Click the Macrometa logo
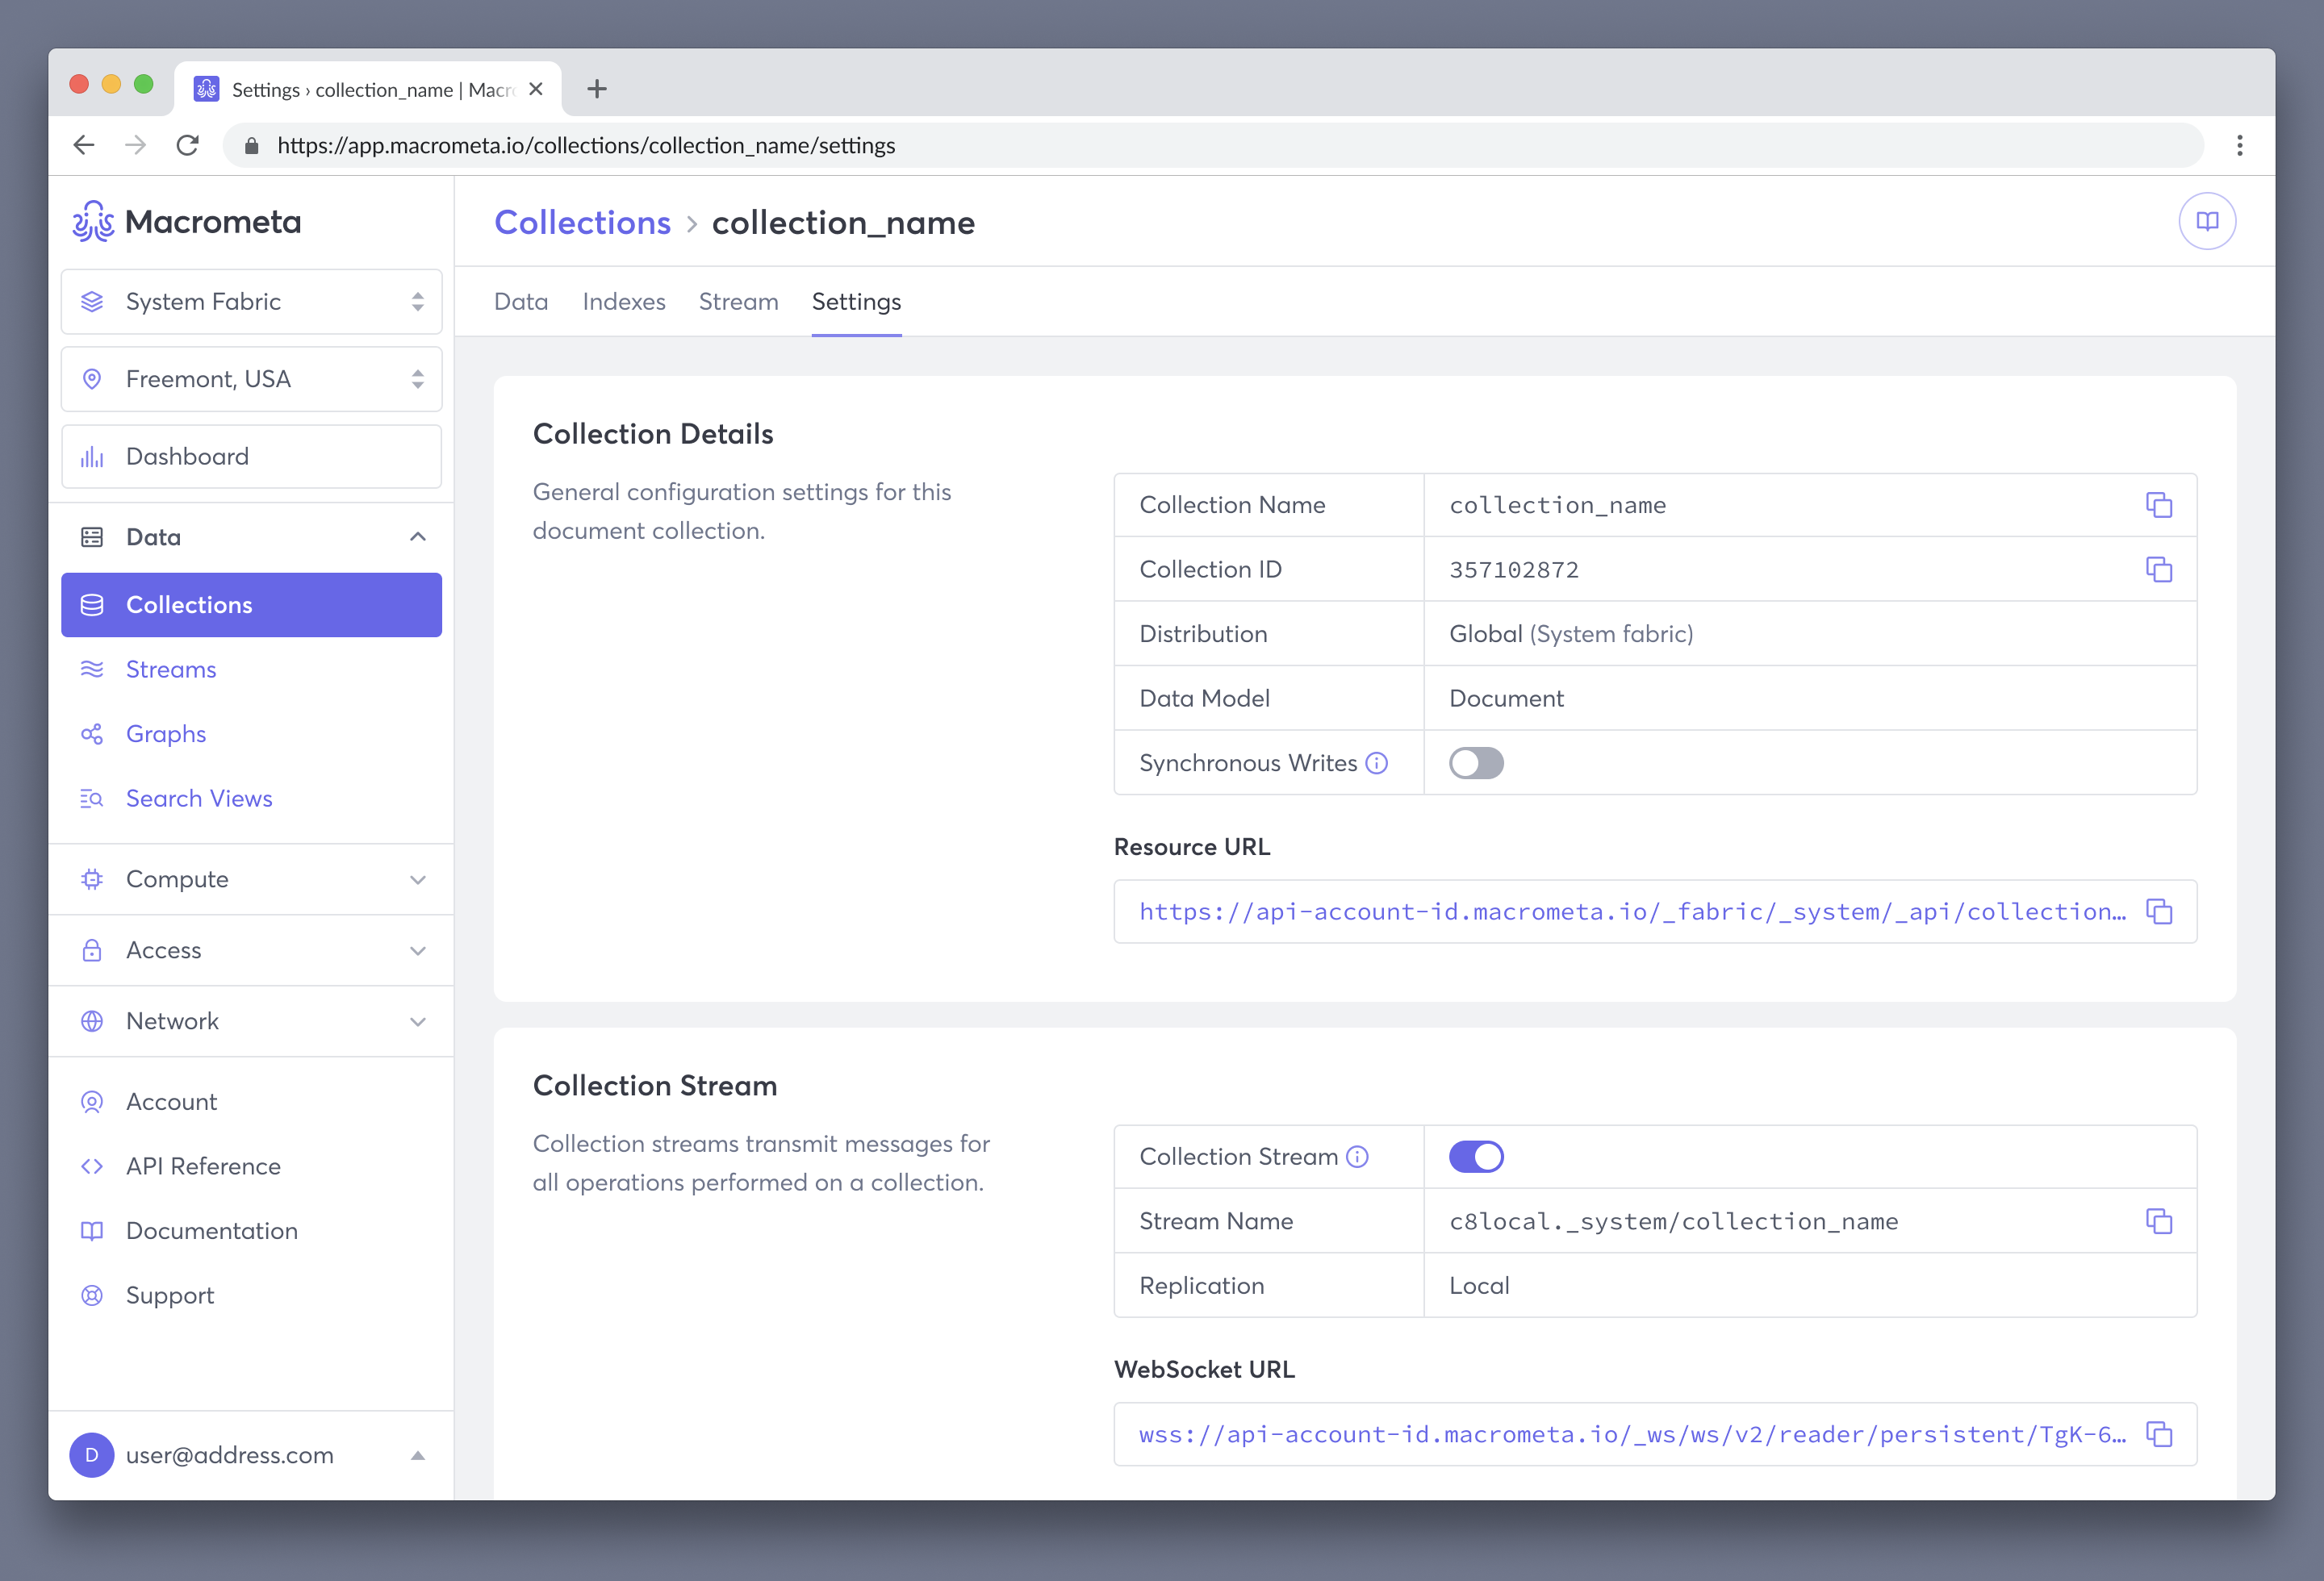Screen dimensions: 2324x1581 tap(186, 221)
